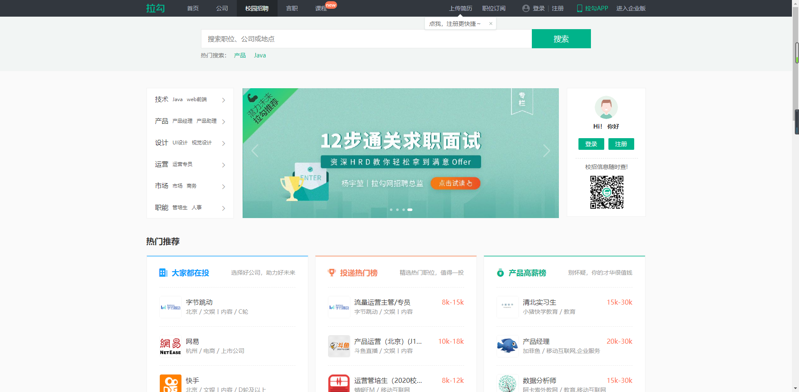Show the previous banner slide arrow
Screen dimensions: 799x392
coord(255,151)
